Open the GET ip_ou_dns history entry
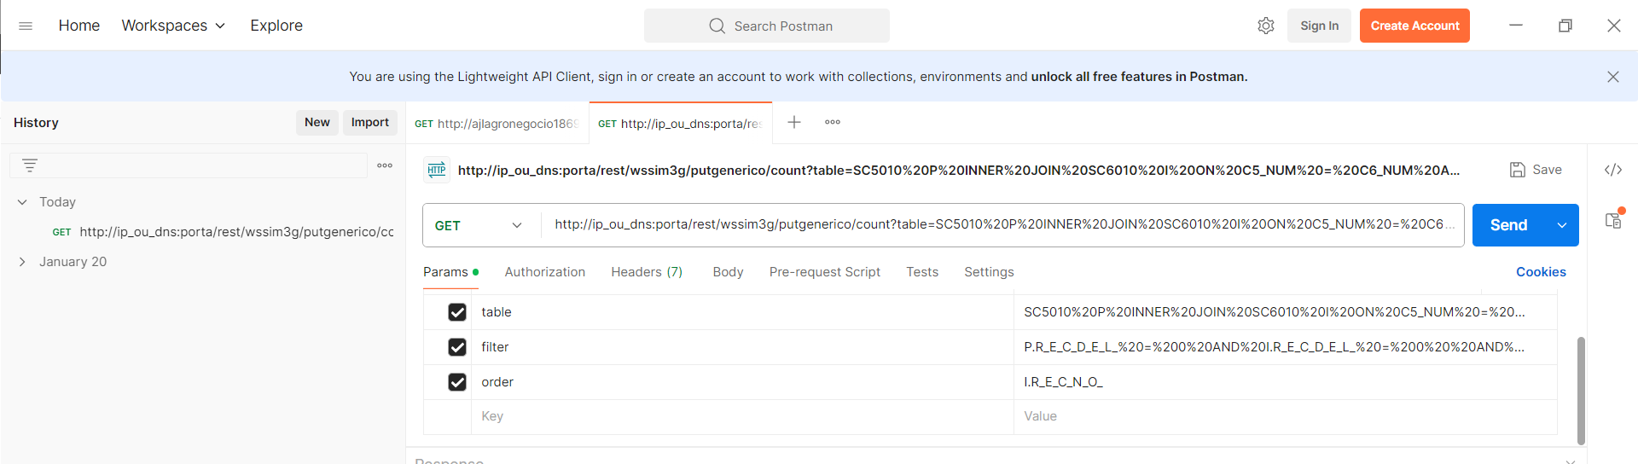 point(224,232)
